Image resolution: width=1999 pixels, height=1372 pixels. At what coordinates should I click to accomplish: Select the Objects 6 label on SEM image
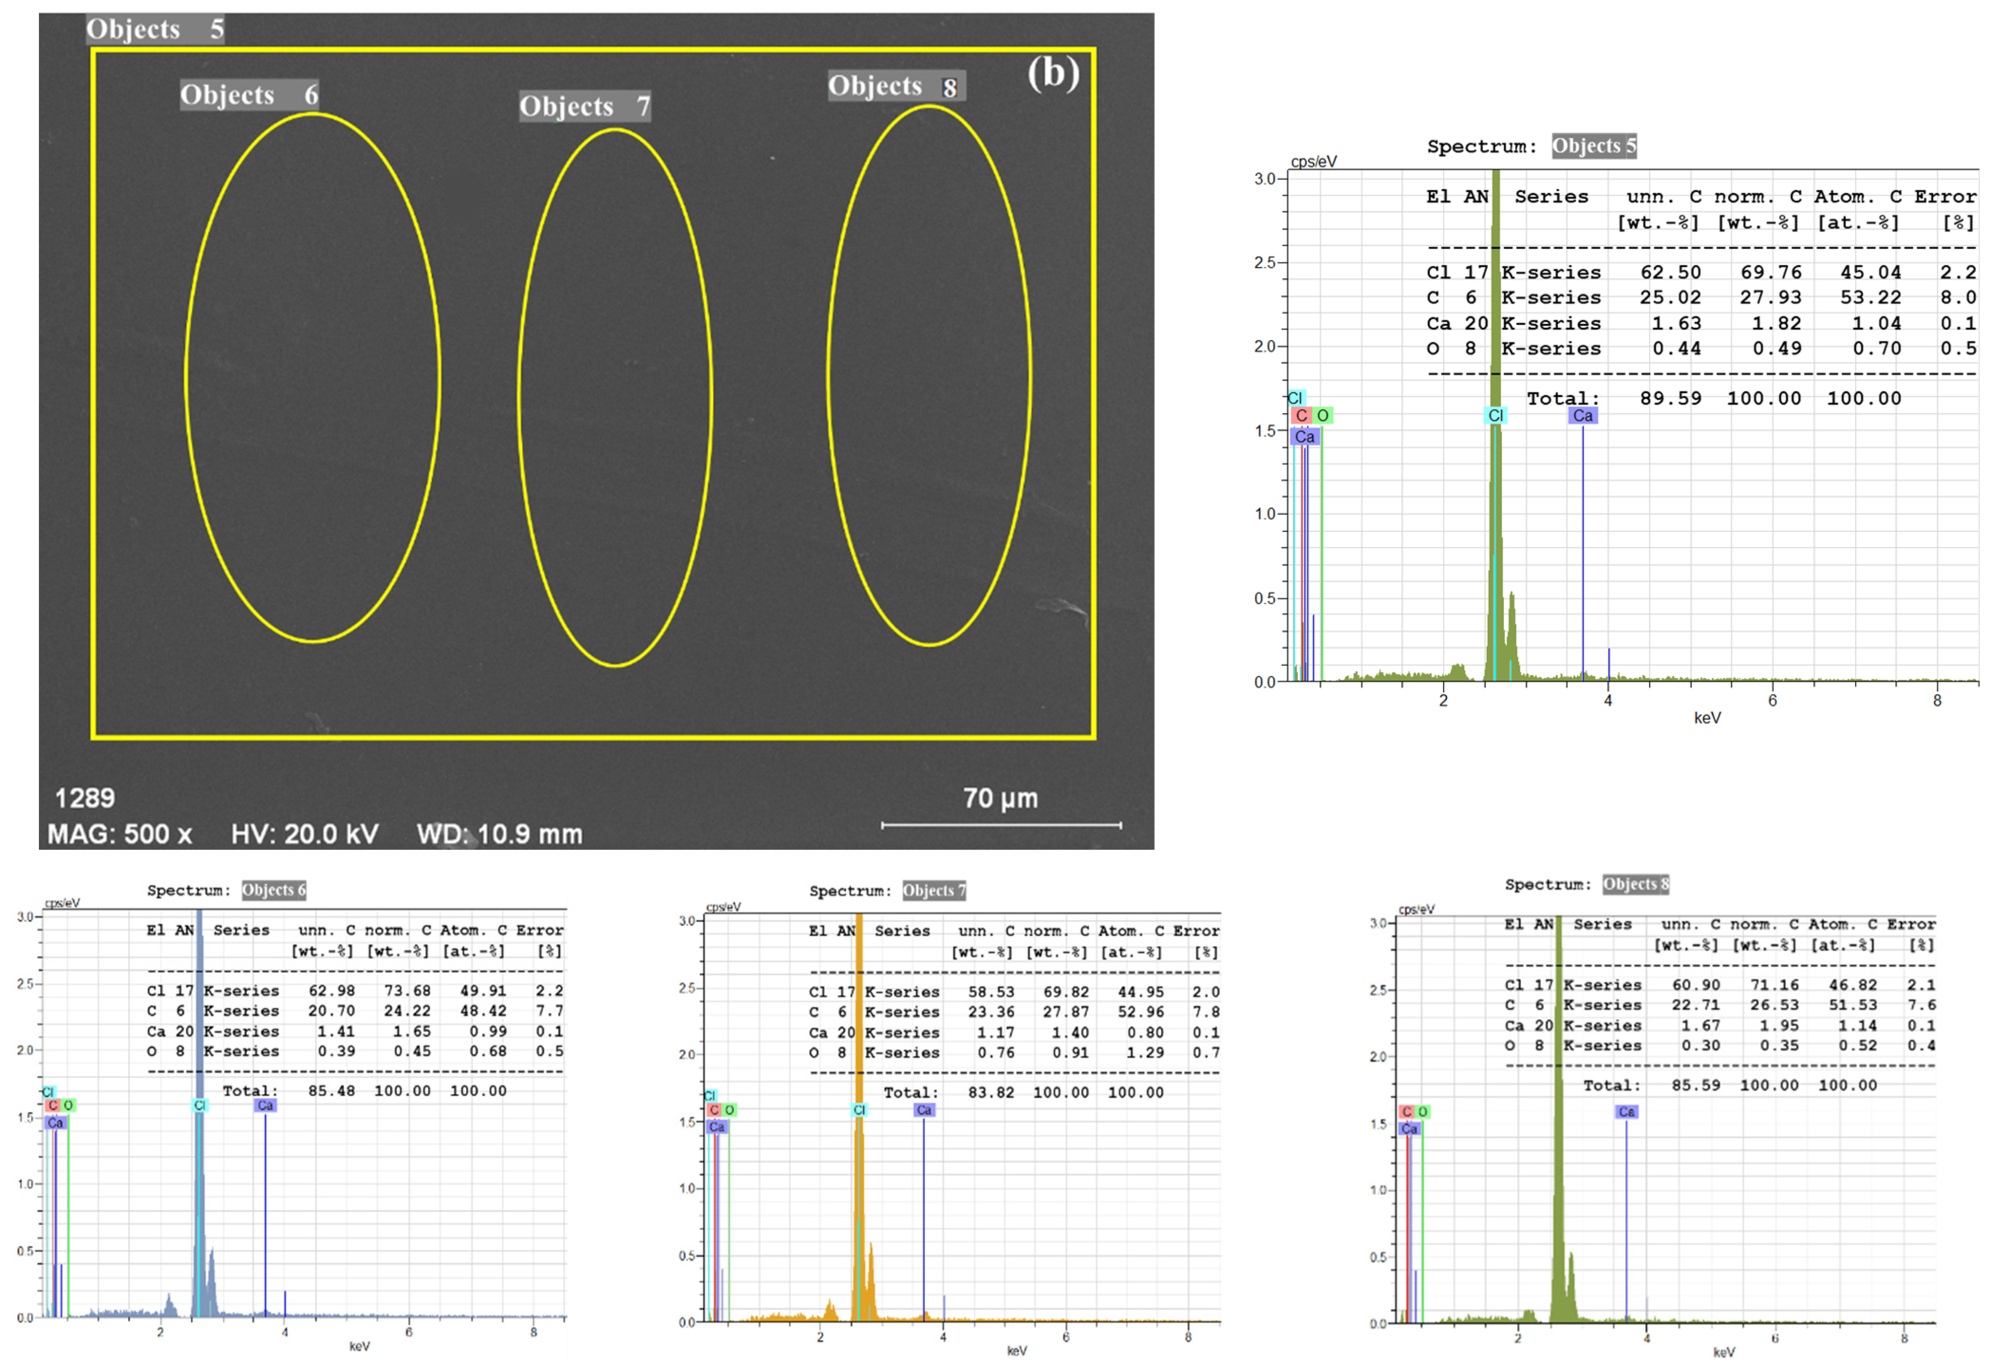click(x=249, y=94)
